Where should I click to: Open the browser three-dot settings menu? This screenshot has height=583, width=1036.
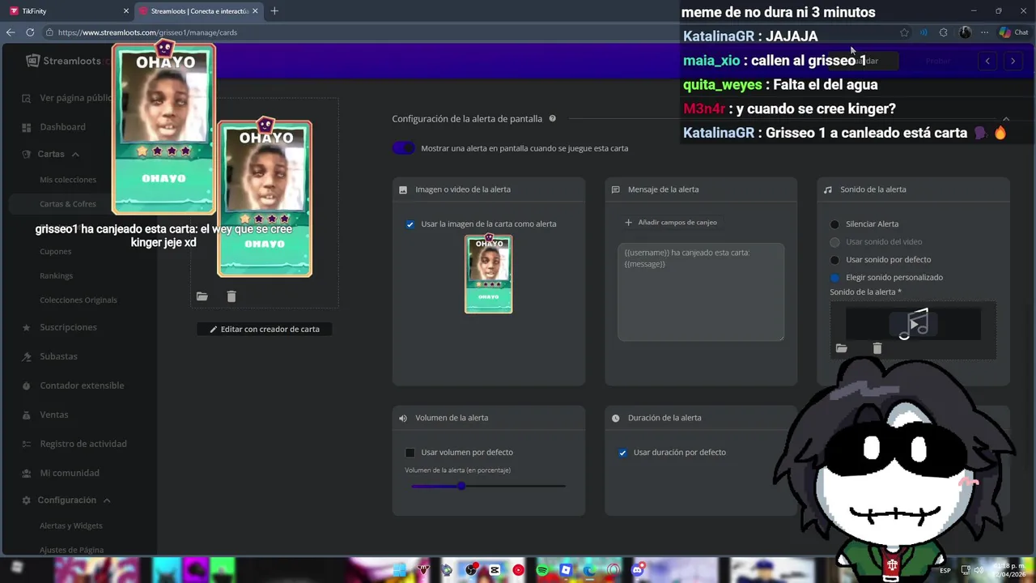(x=984, y=32)
